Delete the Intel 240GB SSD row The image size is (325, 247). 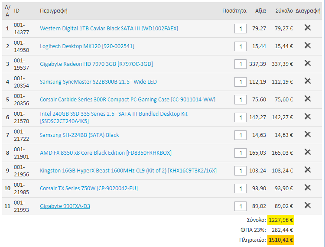(308, 117)
